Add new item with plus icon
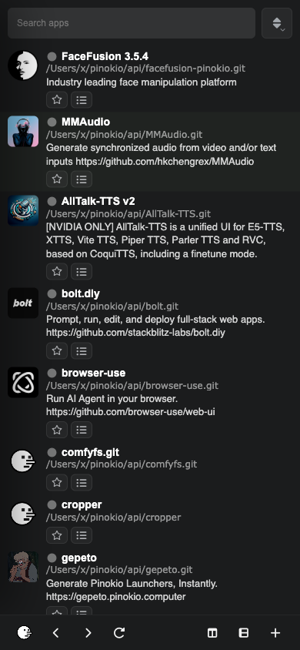The height and width of the screenshot is (650, 300). (275, 632)
